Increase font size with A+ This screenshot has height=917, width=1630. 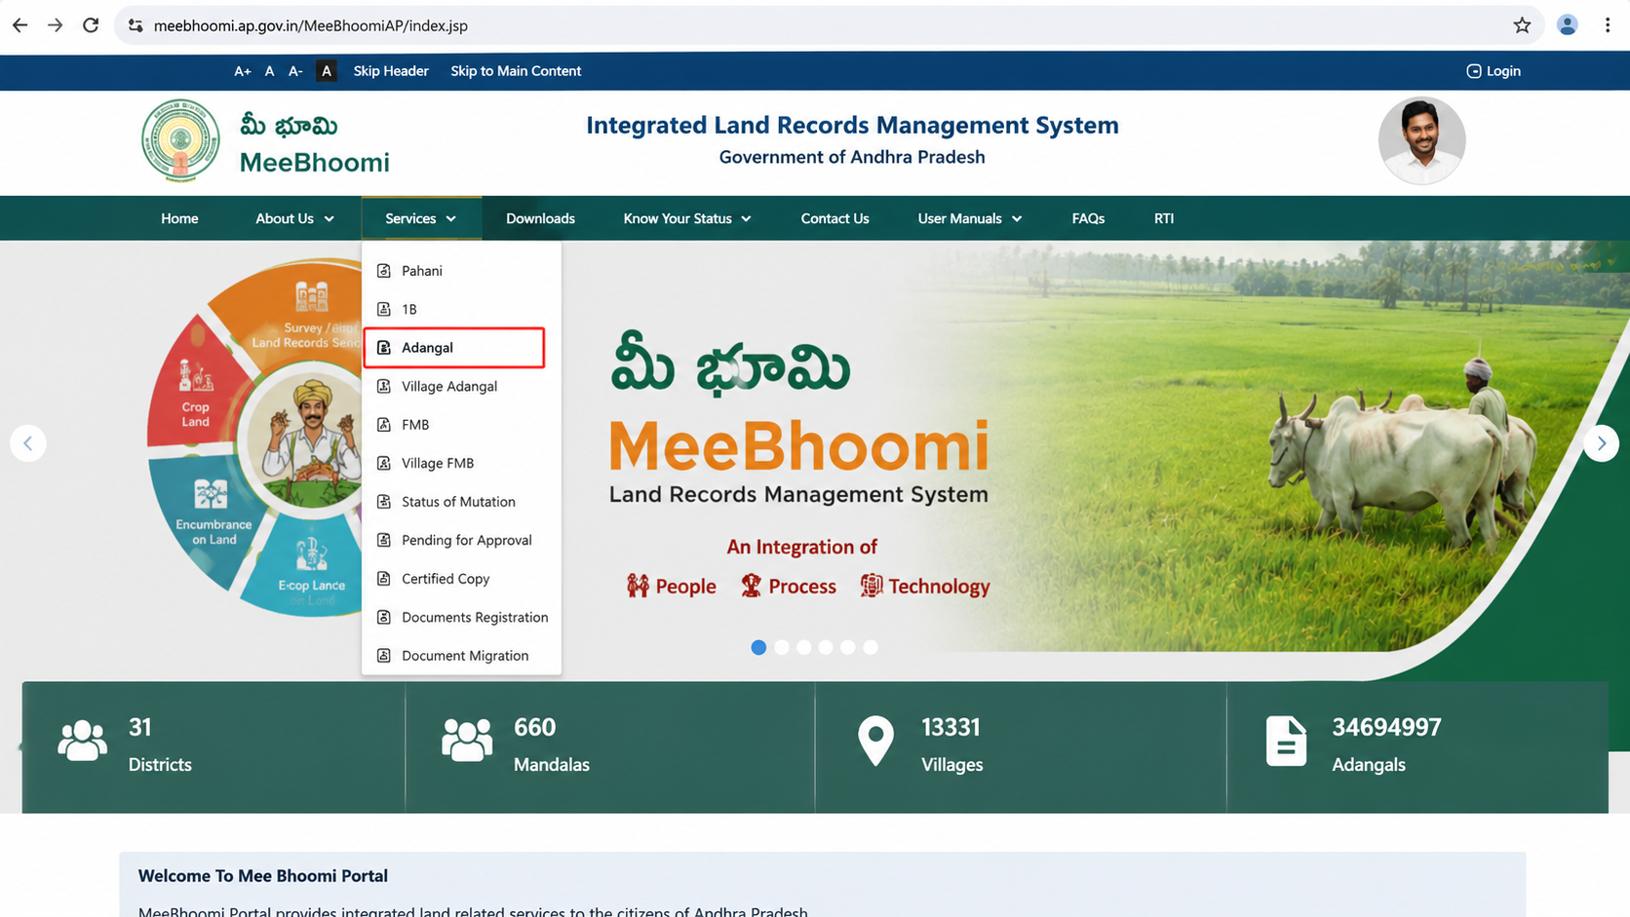243,71
